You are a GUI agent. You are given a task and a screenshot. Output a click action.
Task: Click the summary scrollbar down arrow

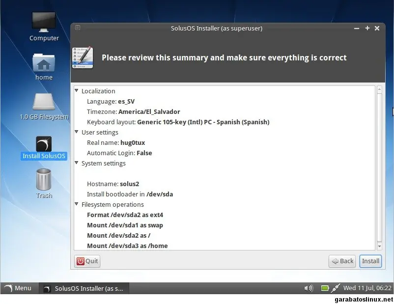pyautogui.click(x=379, y=246)
